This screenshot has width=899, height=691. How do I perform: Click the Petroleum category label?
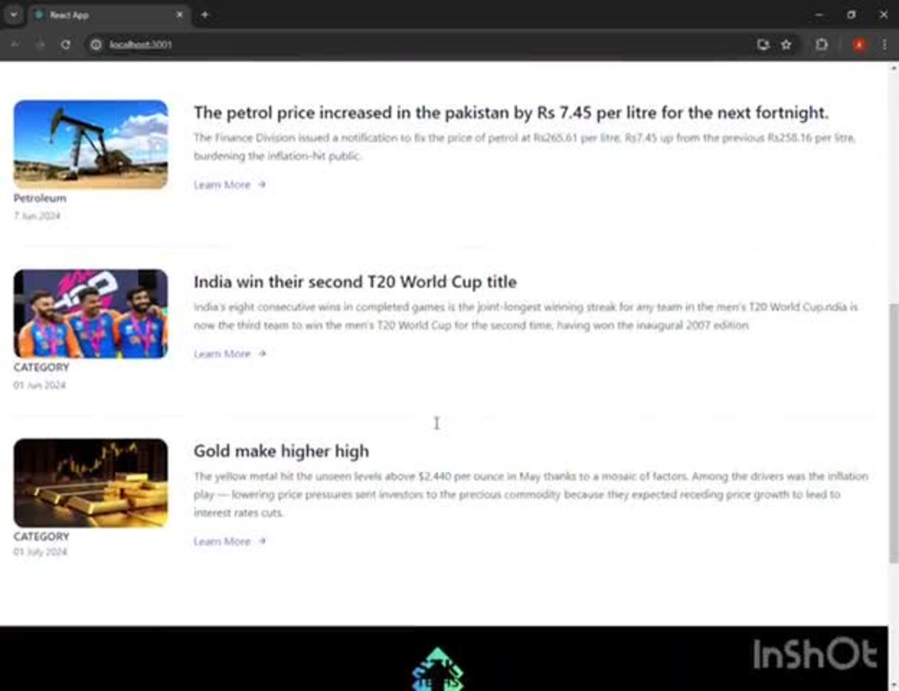tap(40, 199)
